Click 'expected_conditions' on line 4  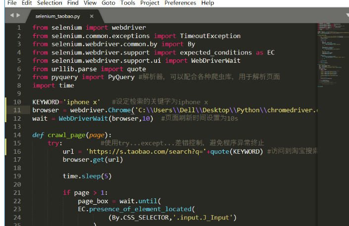[x=216, y=52]
